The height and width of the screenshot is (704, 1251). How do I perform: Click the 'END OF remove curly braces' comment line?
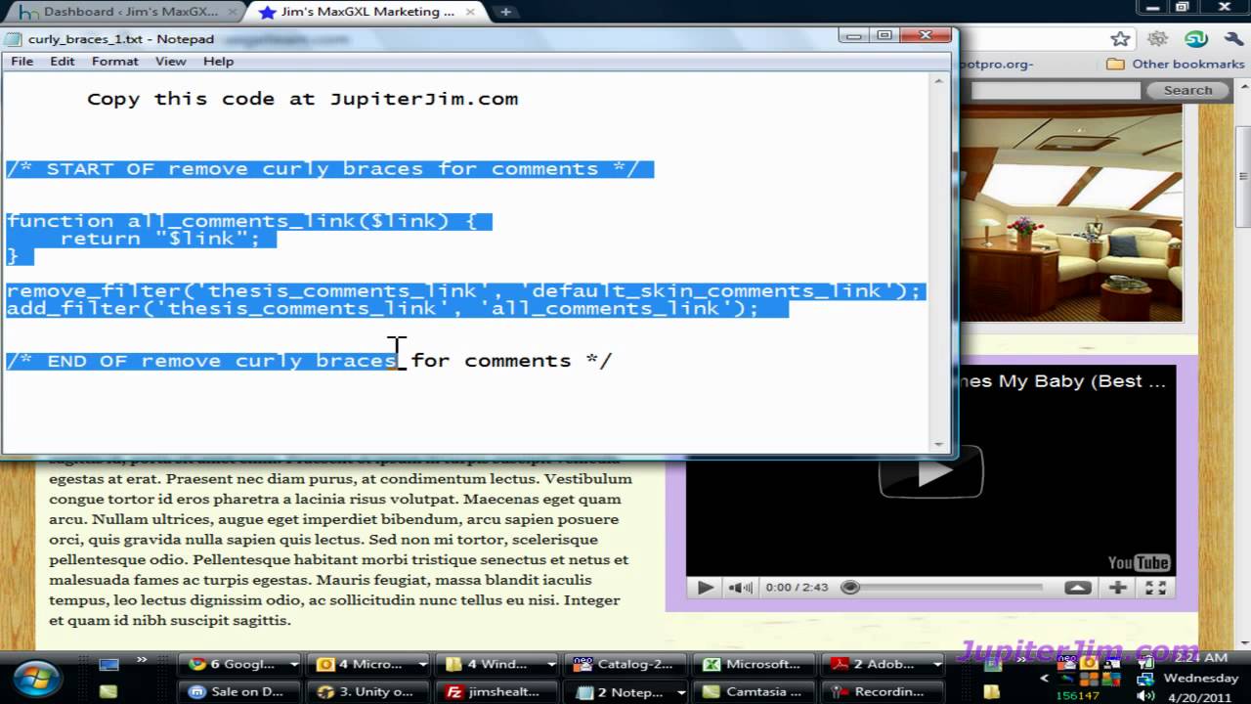(309, 361)
